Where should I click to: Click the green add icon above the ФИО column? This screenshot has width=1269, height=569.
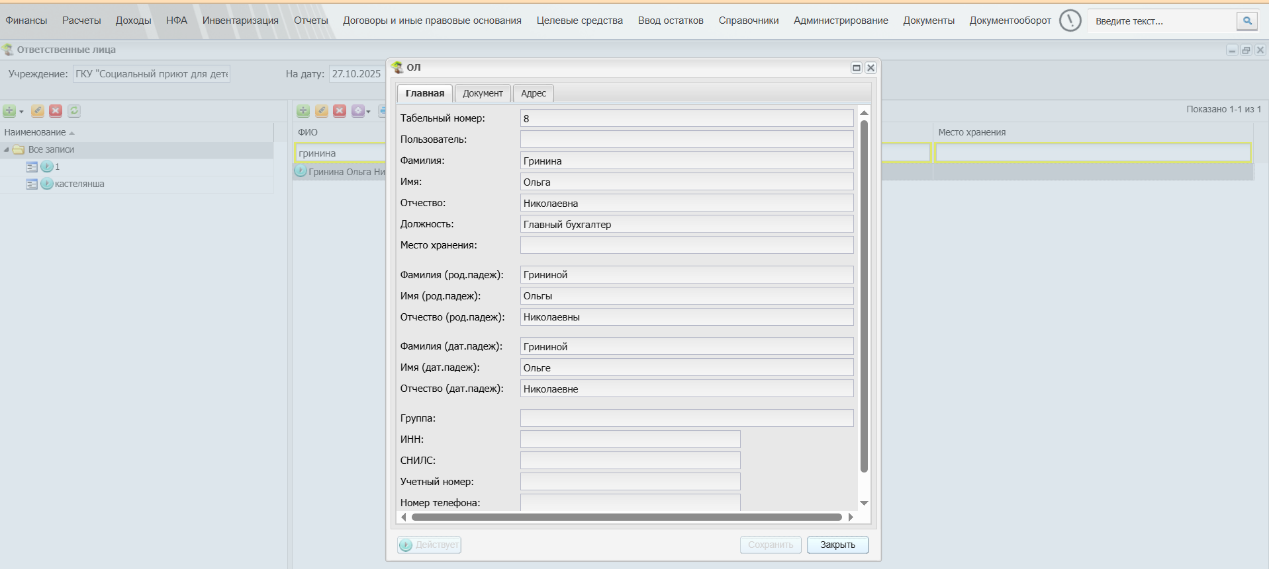303,111
